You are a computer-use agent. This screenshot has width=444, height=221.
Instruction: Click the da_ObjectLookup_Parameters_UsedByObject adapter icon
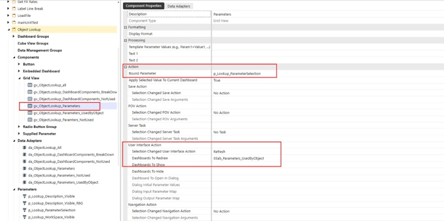(25, 183)
